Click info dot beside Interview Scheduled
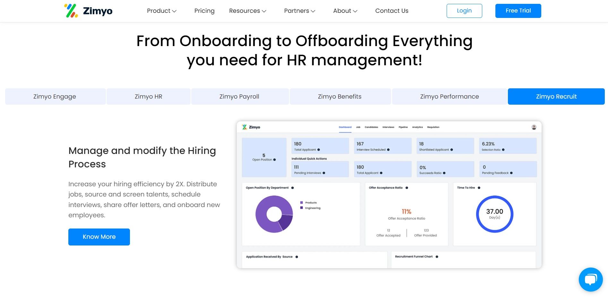 (x=388, y=150)
